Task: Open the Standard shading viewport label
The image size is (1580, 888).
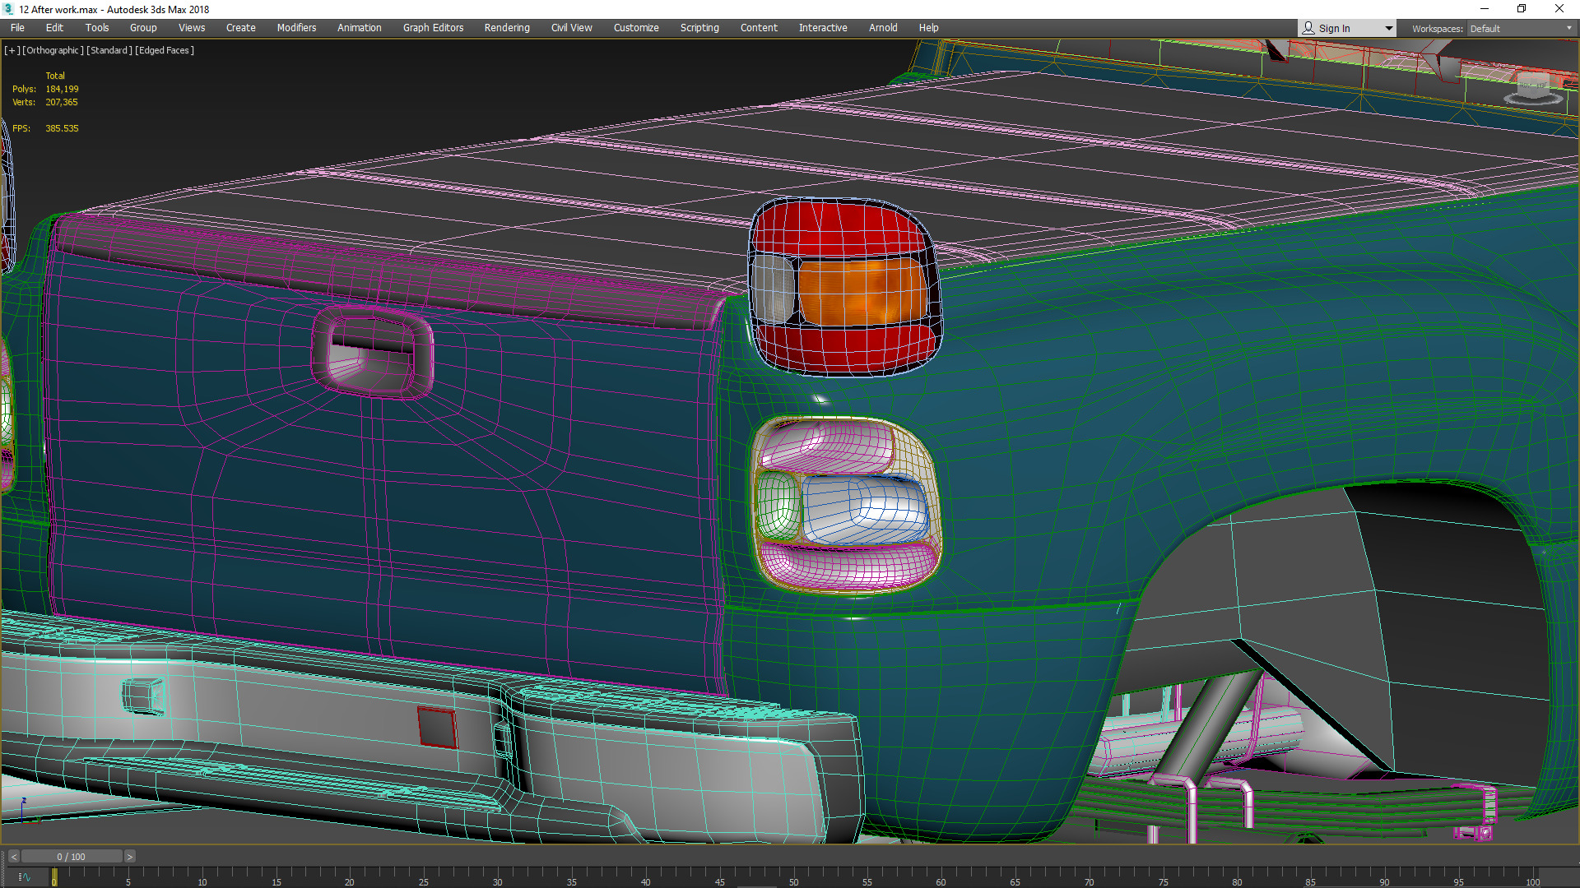Action: 109,50
